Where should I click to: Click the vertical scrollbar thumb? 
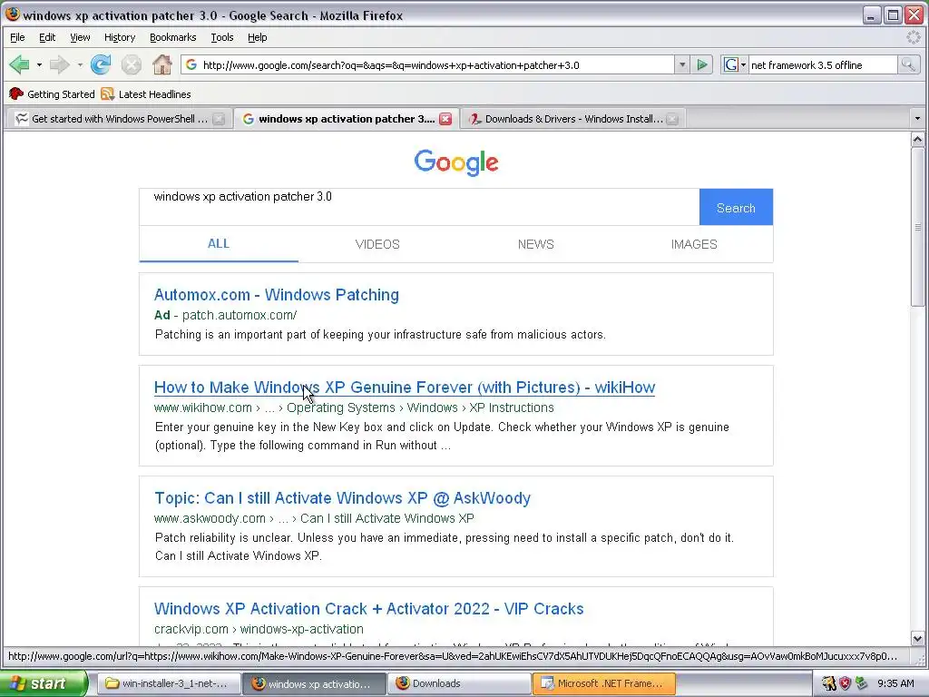coord(917,227)
